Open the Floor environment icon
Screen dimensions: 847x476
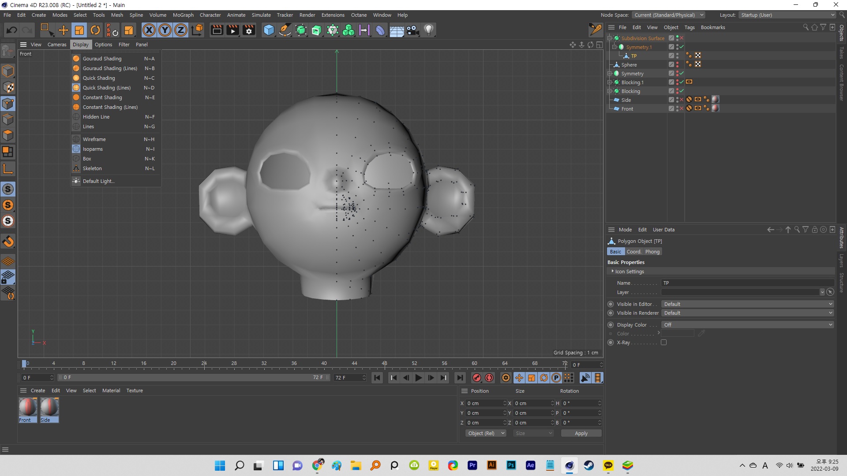pyautogui.click(x=397, y=30)
